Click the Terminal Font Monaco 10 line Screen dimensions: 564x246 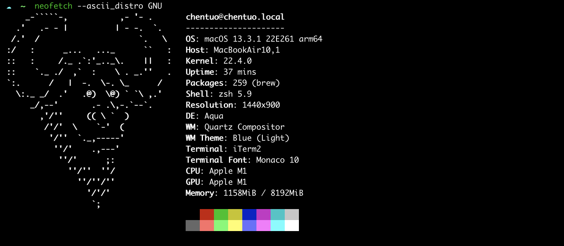pyautogui.click(x=242, y=160)
